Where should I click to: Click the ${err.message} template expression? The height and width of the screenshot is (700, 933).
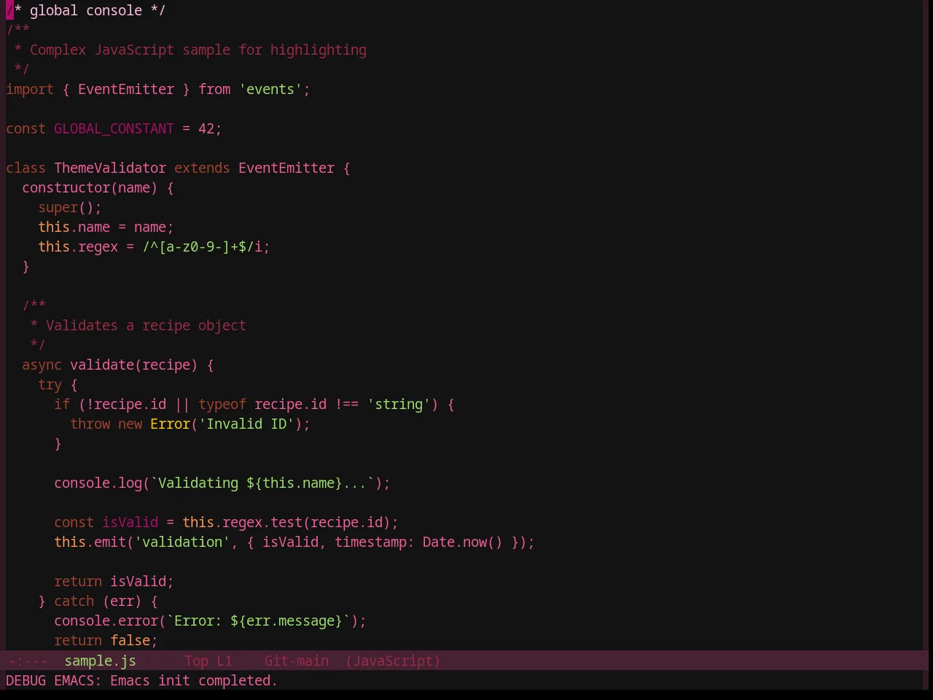[x=286, y=621]
